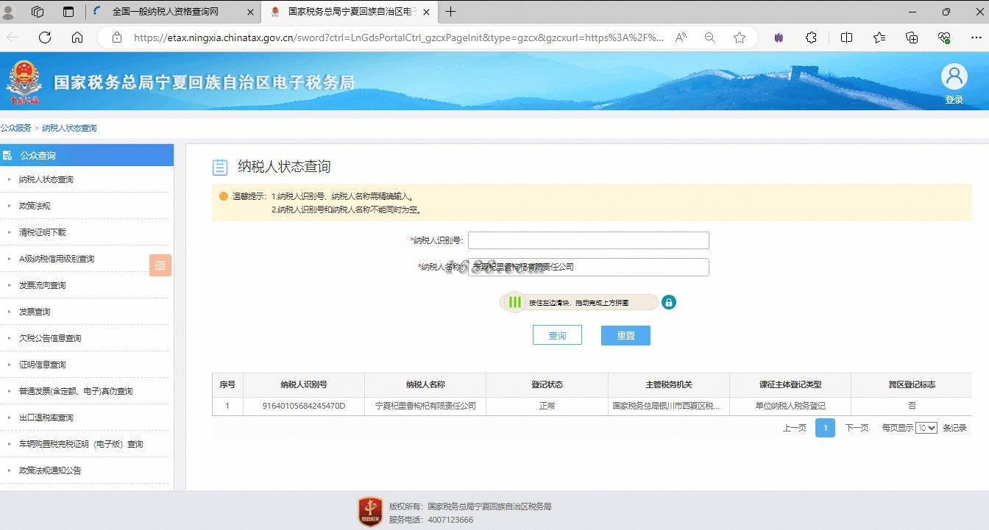The height and width of the screenshot is (530, 989).
Task: Open 清税证明下载 in sidebar
Action: 43,232
